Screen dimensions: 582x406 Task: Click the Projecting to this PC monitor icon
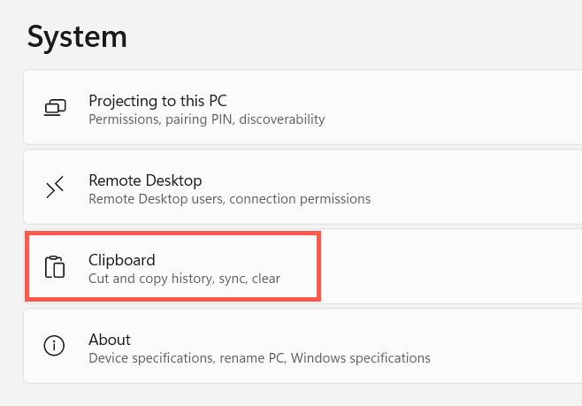coord(55,108)
